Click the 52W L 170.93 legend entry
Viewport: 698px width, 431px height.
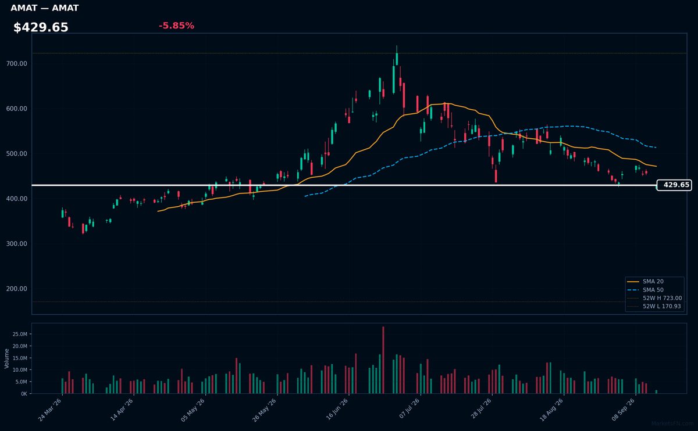pyautogui.click(x=654, y=306)
